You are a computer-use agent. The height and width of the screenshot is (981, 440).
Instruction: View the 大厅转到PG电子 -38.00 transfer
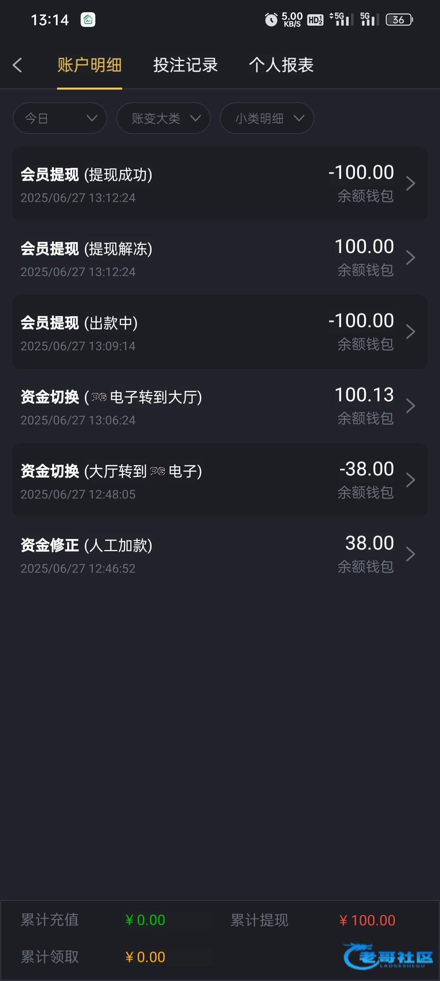(x=220, y=480)
